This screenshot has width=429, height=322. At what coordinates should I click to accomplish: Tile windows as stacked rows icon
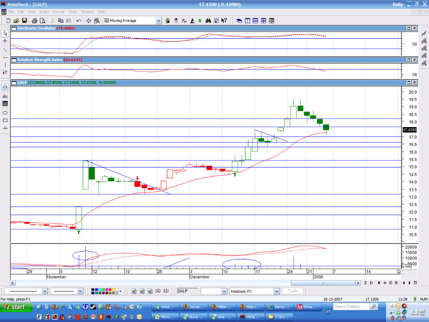pos(255,21)
